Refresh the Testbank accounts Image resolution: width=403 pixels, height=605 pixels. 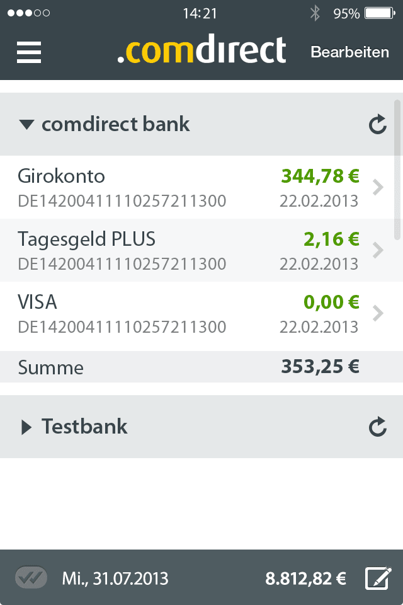377,427
